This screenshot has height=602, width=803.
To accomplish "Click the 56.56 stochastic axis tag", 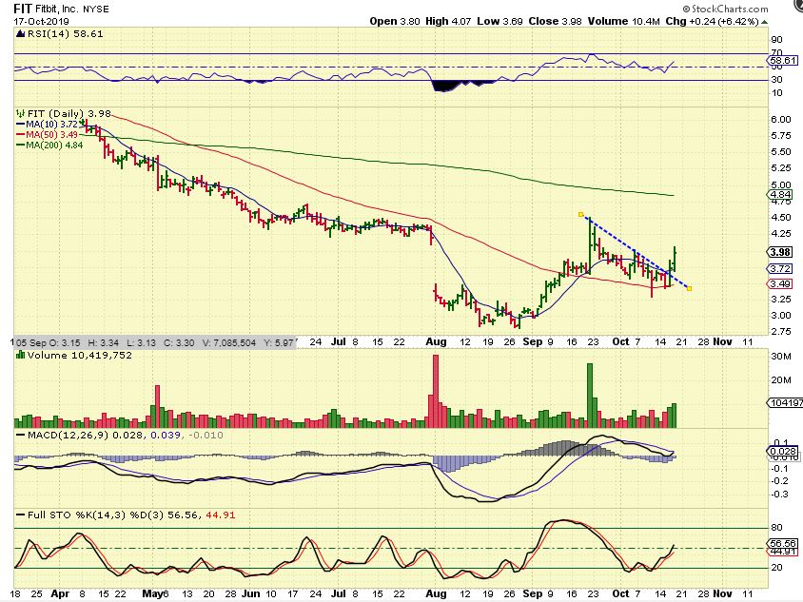I will [x=783, y=544].
